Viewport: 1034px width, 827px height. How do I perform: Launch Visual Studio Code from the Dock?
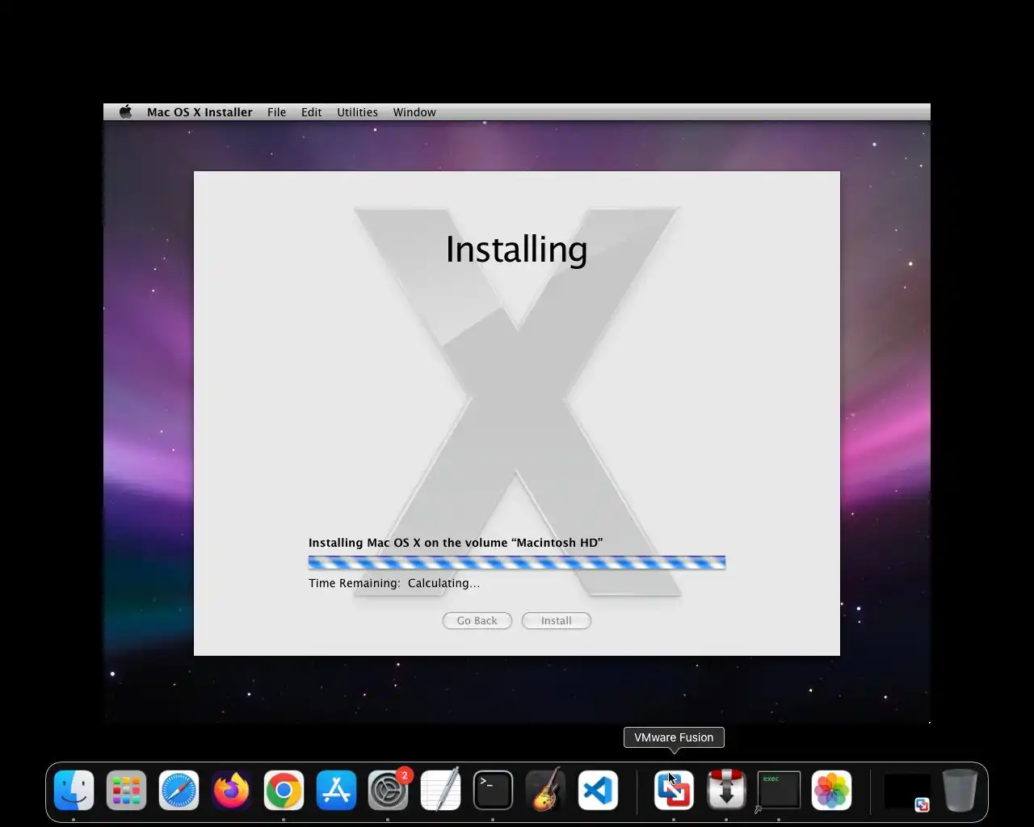[598, 790]
